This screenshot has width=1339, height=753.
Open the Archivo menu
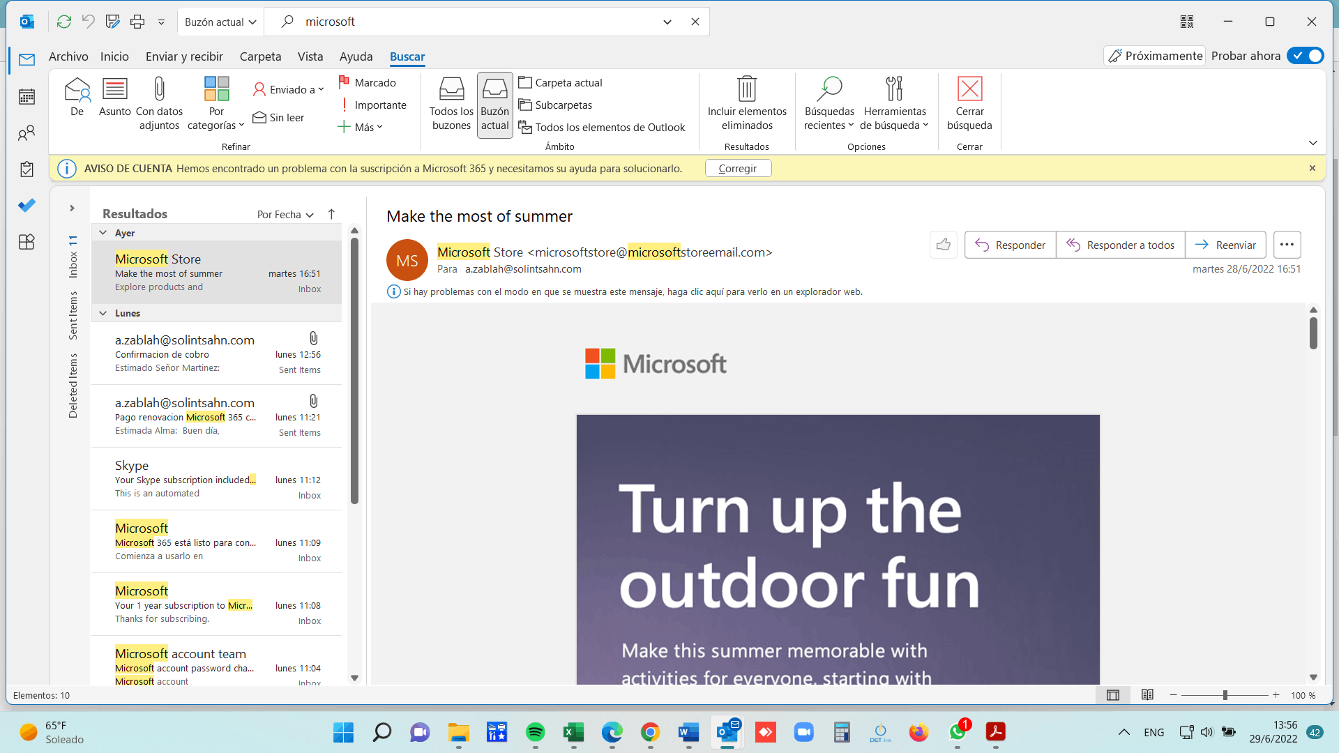[68, 56]
